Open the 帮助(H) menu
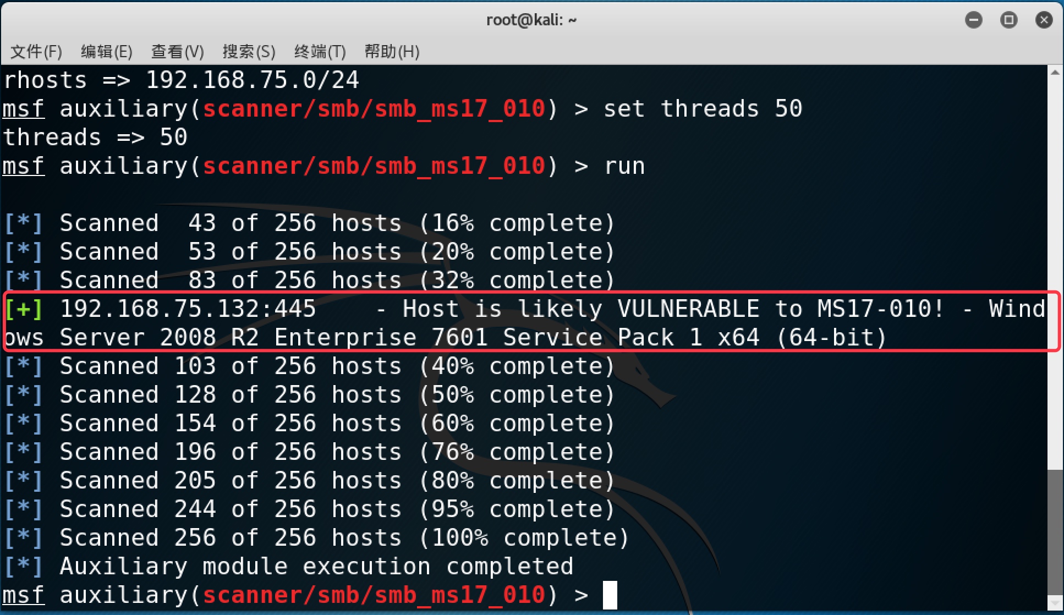The height and width of the screenshot is (615, 1064). 392,51
